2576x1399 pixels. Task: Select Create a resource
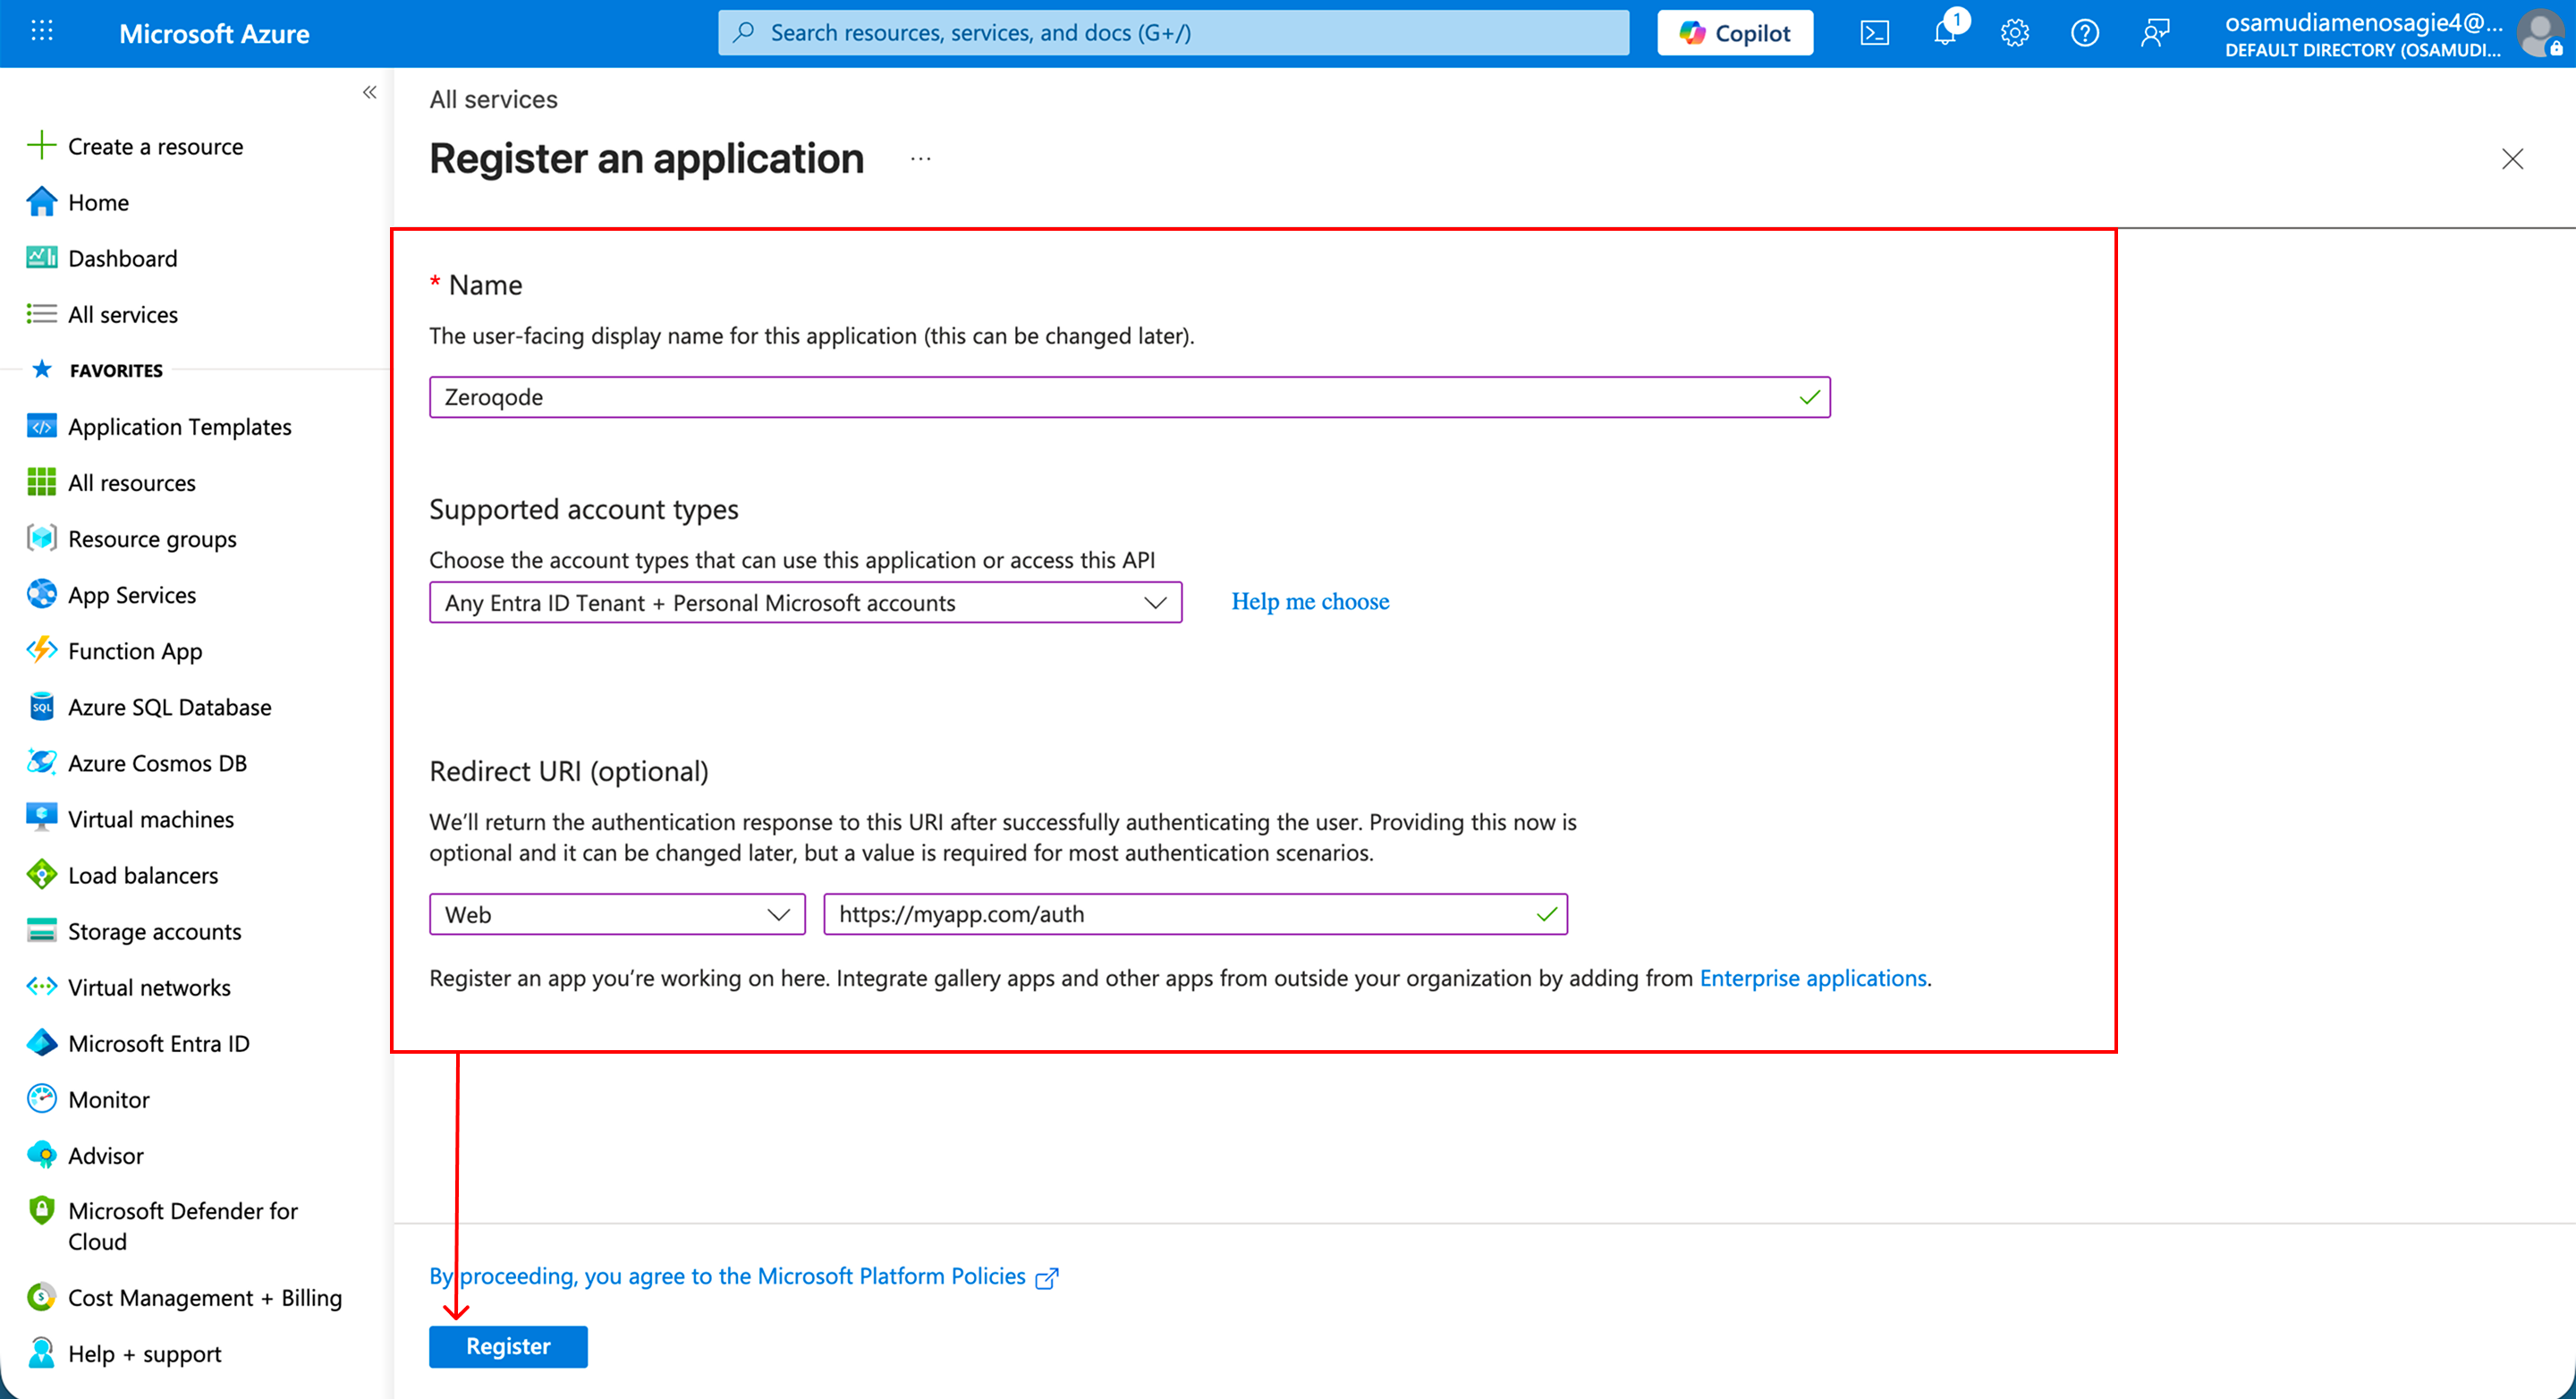tap(155, 146)
